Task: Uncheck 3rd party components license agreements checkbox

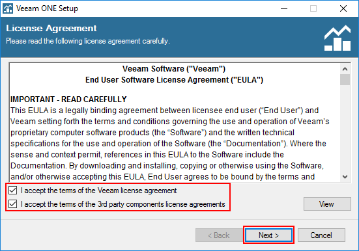Action: (x=12, y=204)
